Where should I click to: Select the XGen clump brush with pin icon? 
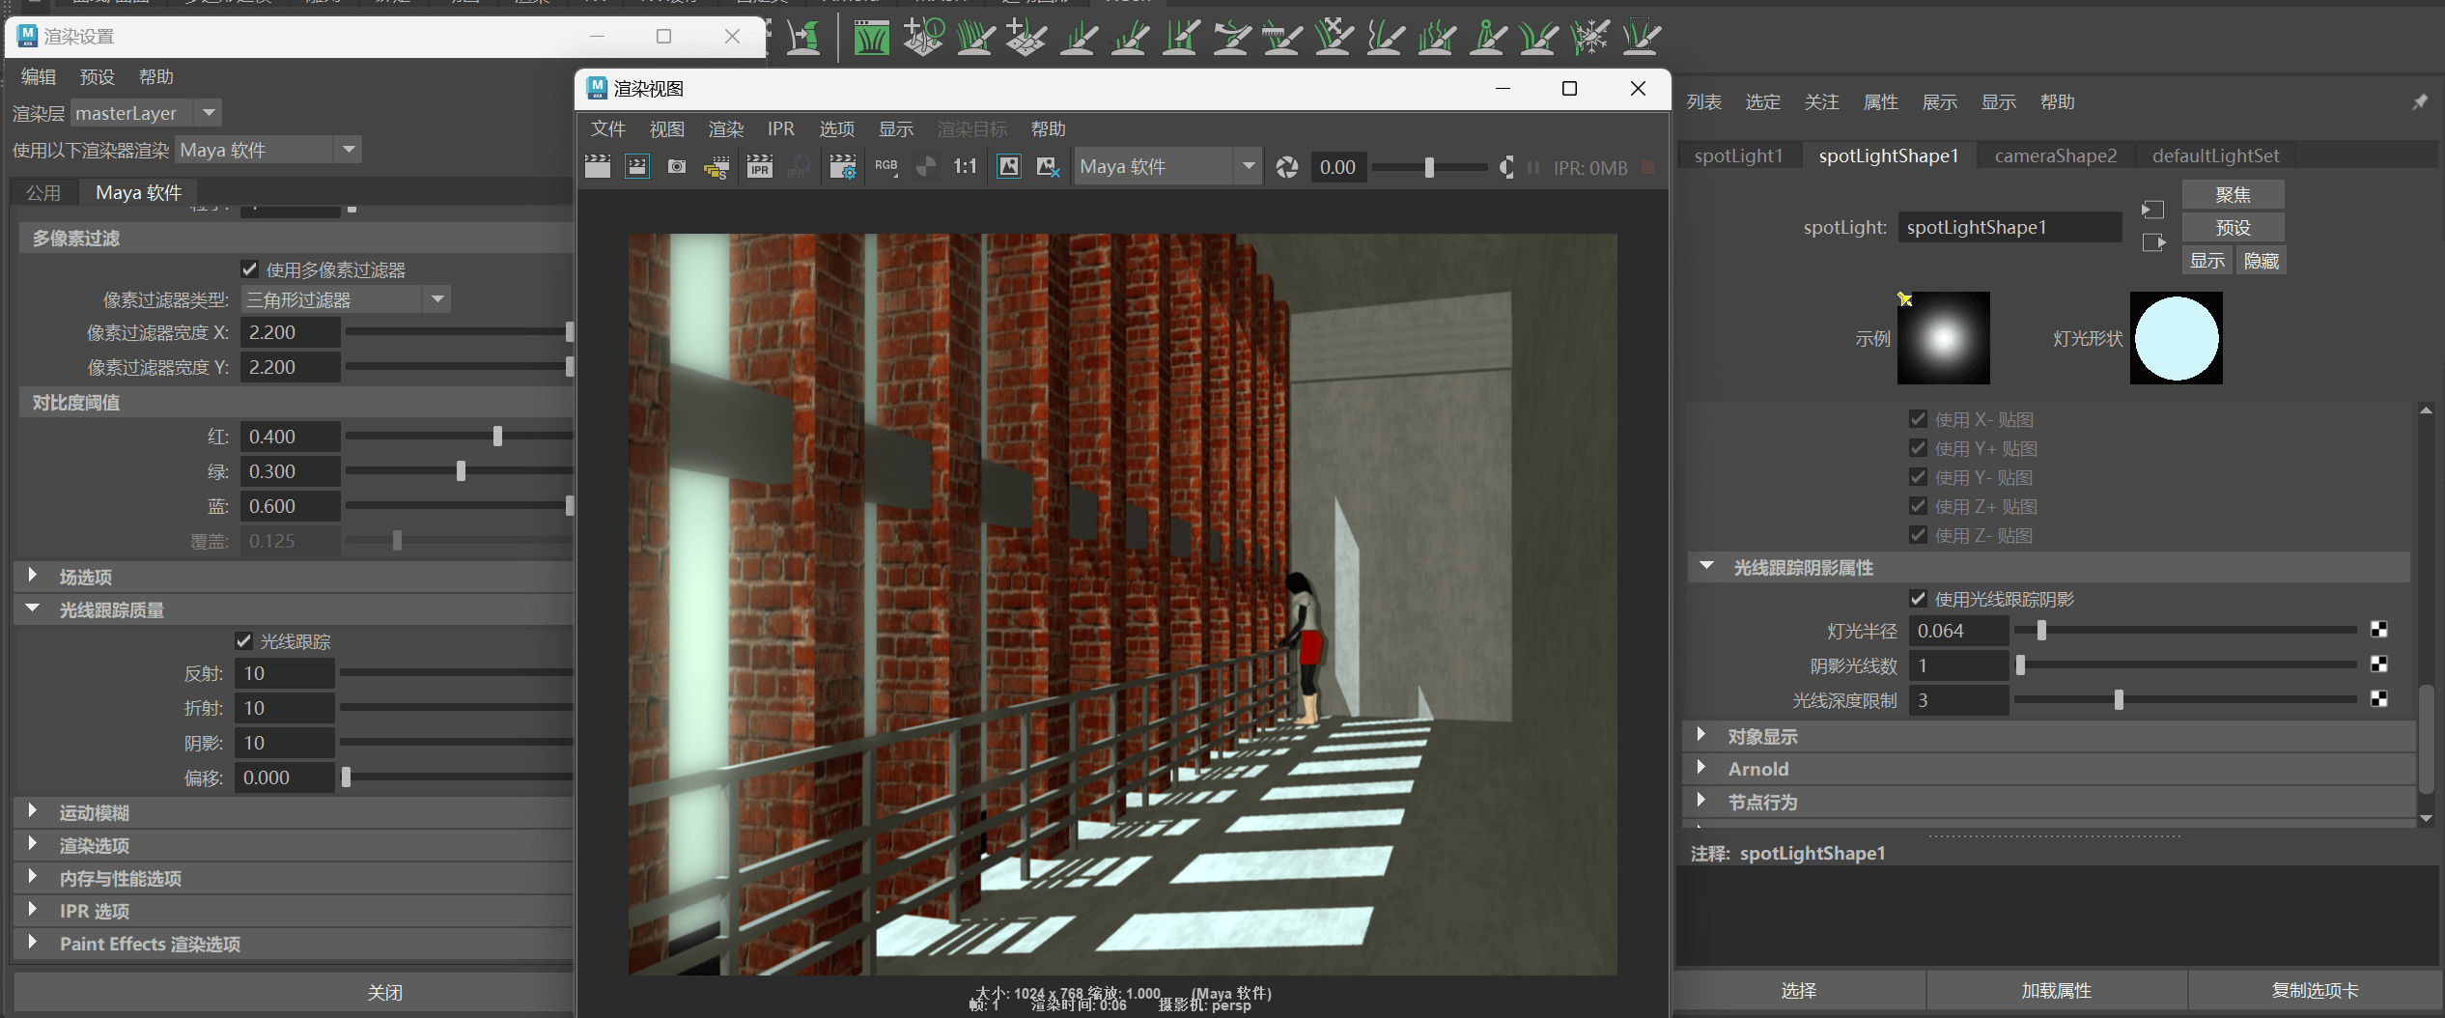(x=1487, y=38)
